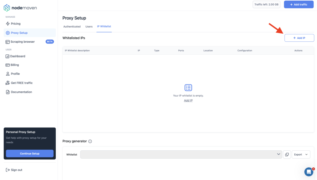Click the empty whitelist list icon
Image resolution: width=317 pixels, height=180 pixels.
pyautogui.click(x=188, y=87)
